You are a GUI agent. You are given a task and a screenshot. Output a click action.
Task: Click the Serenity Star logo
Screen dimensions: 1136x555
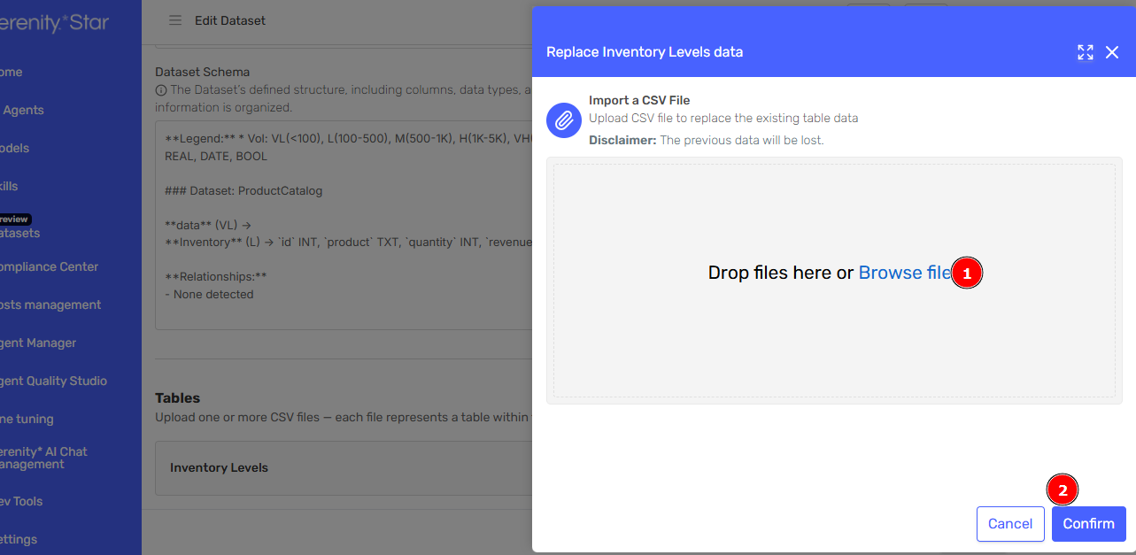pyautogui.click(x=53, y=23)
